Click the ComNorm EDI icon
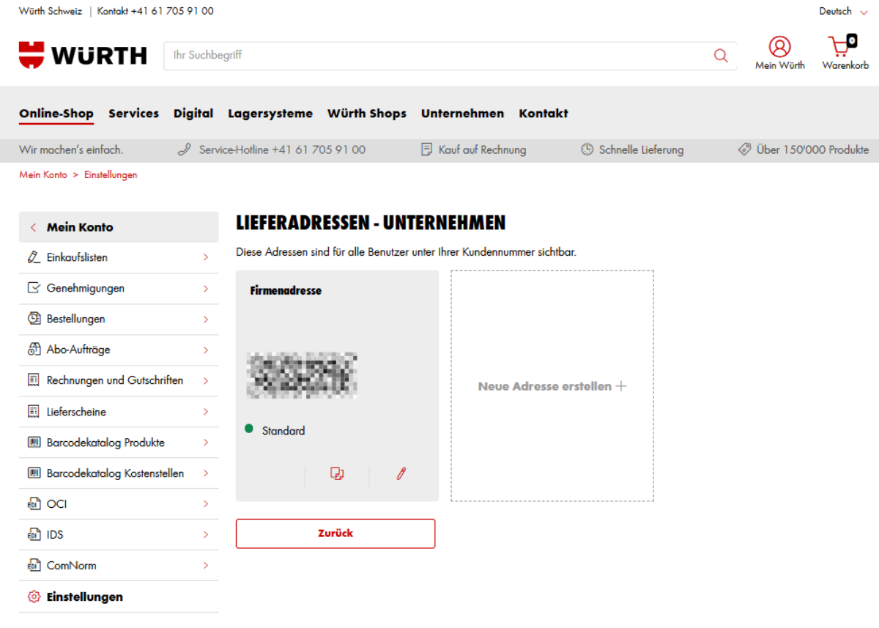The width and height of the screenshot is (879, 628). pos(34,566)
